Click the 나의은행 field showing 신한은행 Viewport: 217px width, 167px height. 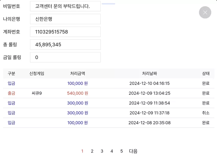(x=65, y=19)
